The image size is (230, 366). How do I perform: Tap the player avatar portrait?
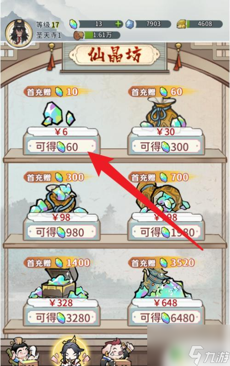[x=19, y=32]
